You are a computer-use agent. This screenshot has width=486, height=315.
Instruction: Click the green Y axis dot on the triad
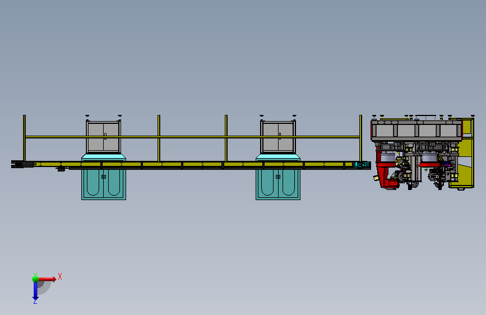(x=35, y=279)
